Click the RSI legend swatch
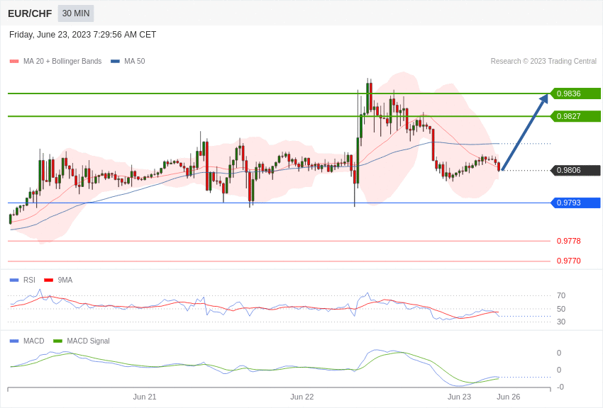 coord(14,280)
